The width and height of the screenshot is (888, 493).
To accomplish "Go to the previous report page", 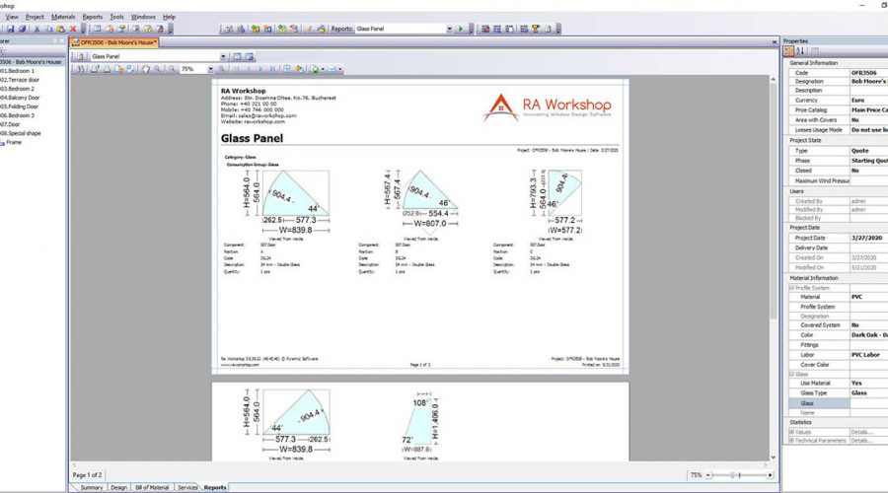I will coord(249,69).
